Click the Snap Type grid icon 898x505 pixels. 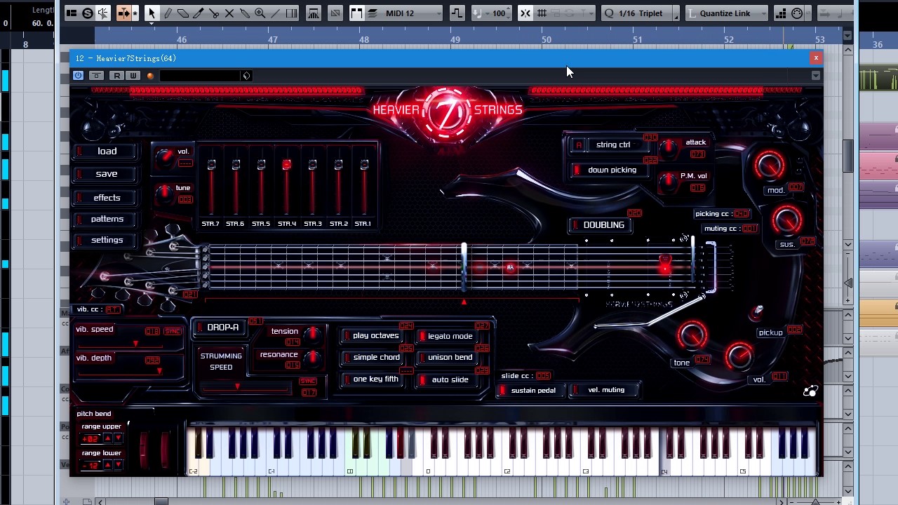542,13
